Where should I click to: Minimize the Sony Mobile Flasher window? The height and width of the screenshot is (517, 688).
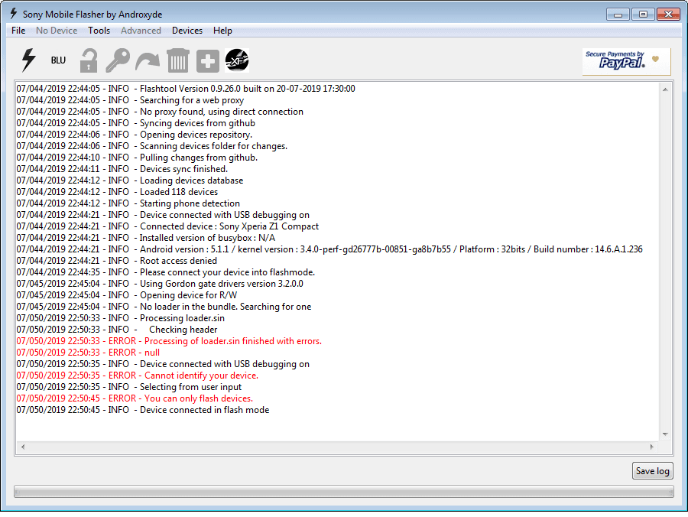click(618, 15)
